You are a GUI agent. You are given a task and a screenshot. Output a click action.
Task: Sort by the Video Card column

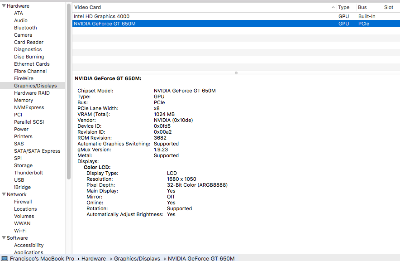point(204,7)
